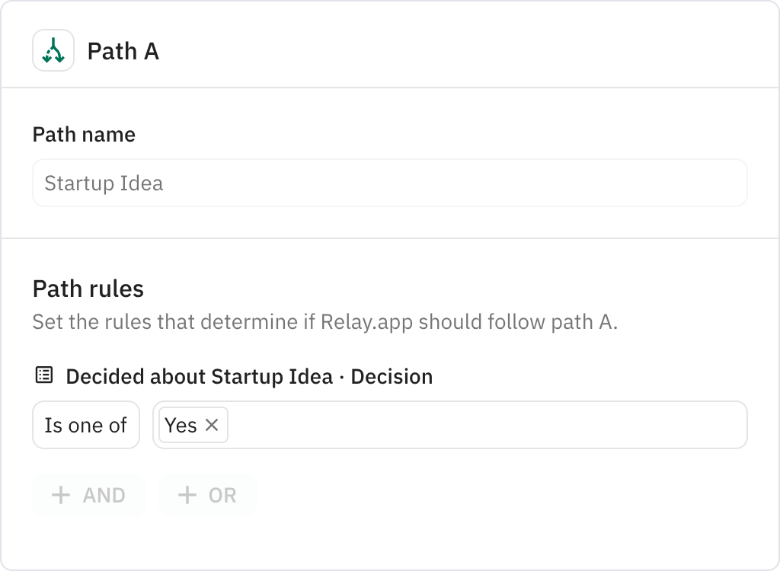780x571 pixels.
Task: Select the green split-arrows icon next to Path A
Action: (53, 52)
